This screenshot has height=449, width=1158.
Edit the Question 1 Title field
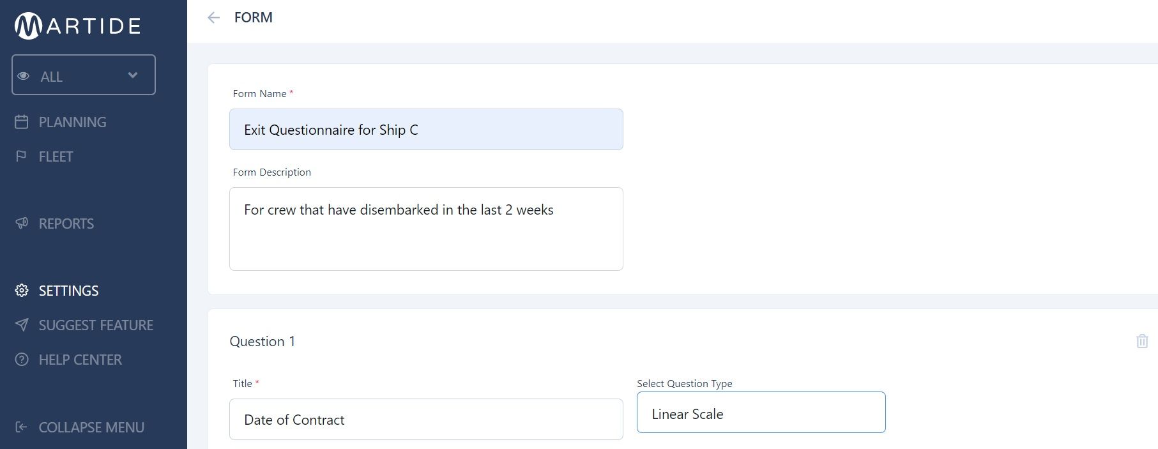[x=426, y=420]
